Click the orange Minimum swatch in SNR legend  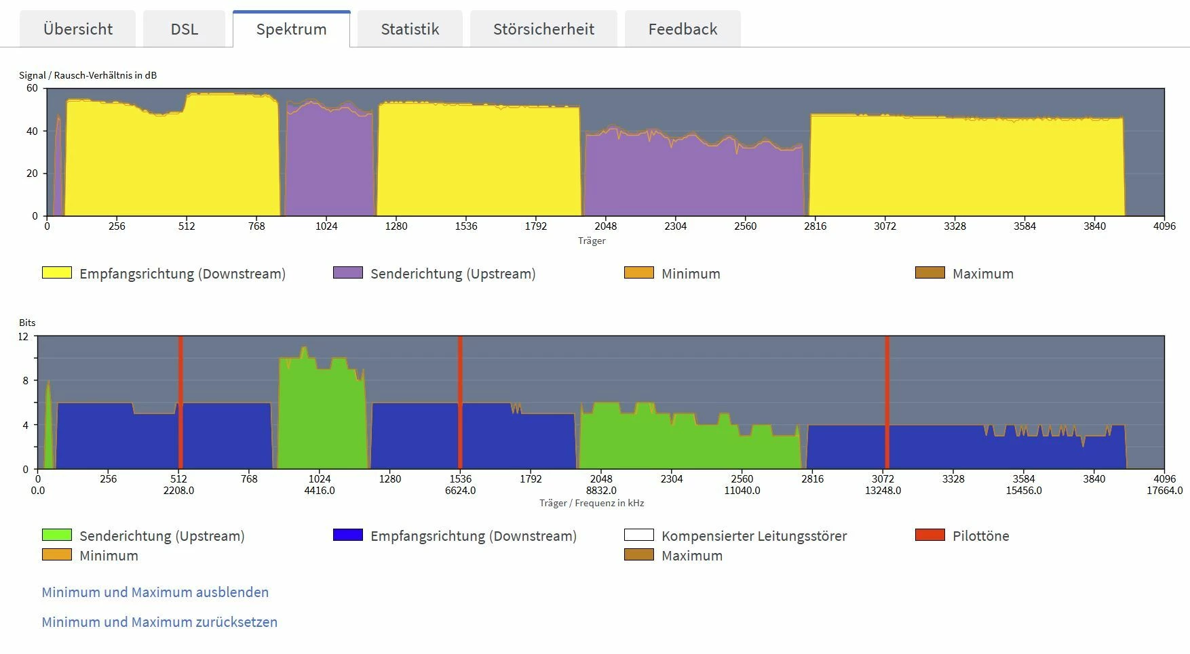pos(639,272)
